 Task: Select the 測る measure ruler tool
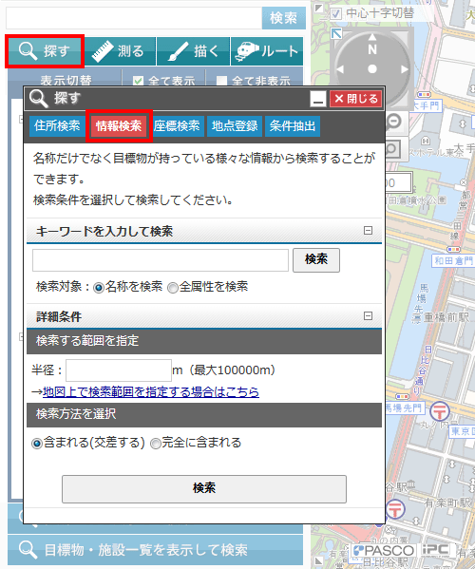[x=121, y=51]
